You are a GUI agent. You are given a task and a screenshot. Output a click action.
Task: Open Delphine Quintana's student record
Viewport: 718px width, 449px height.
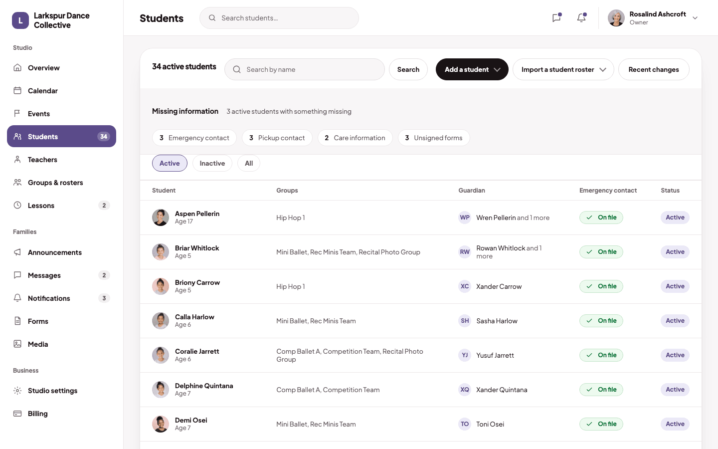[x=204, y=386]
